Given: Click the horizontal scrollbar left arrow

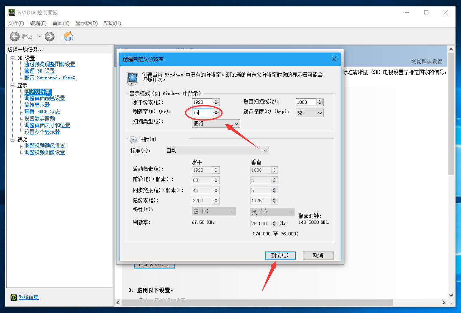Looking at the screenshot, I should pos(118,303).
